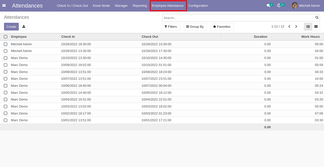Click work hours value 05:24

pyautogui.click(x=319, y=86)
